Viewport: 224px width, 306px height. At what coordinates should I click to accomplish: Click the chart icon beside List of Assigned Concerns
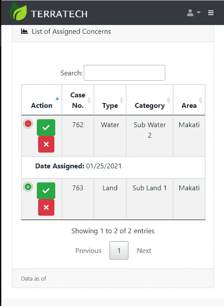pyautogui.click(x=25, y=31)
